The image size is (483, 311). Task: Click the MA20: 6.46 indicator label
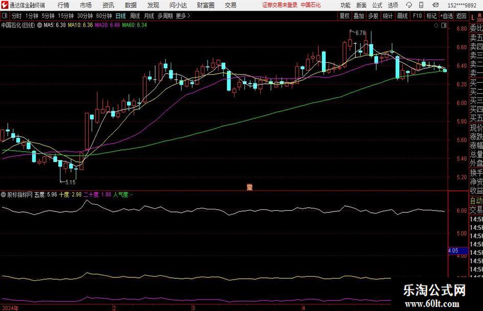tap(107, 25)
